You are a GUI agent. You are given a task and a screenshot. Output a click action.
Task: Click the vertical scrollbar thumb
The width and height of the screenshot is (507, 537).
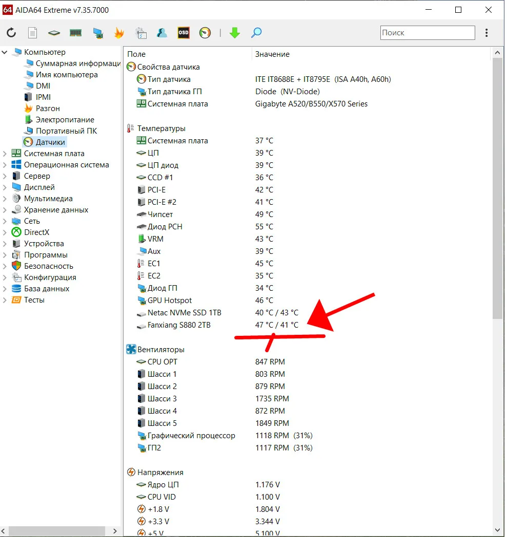click(x=497, y=188)
